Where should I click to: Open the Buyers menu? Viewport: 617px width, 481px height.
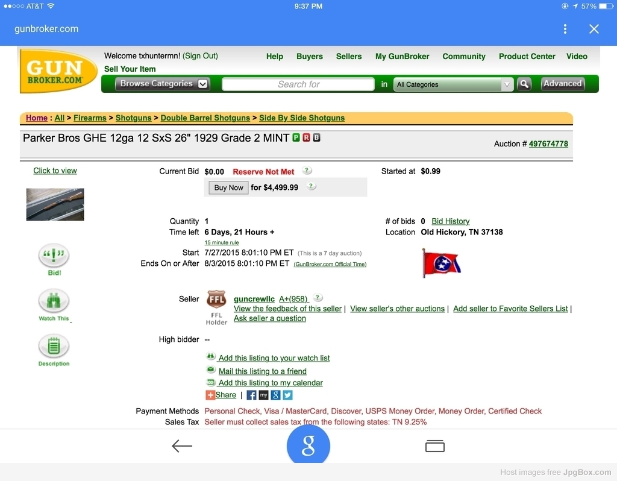pyautogui.click(x=310, y=56)
